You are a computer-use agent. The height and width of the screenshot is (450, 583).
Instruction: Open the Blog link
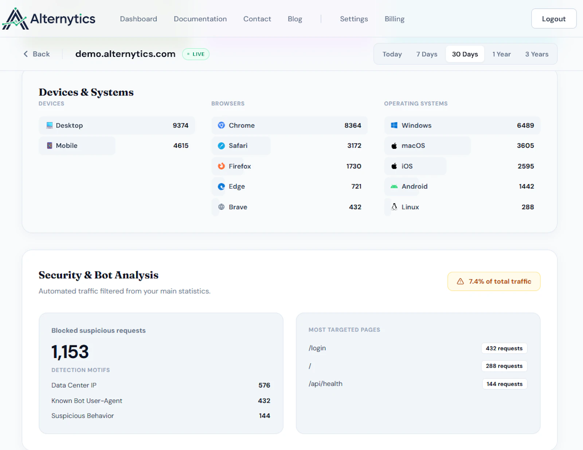coord(295,19)
